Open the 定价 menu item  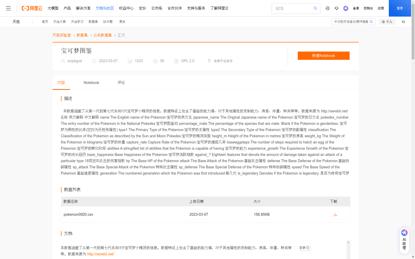point(142,8)
